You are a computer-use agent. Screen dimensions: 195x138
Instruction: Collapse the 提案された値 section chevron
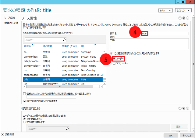click(x=187, y=108)
